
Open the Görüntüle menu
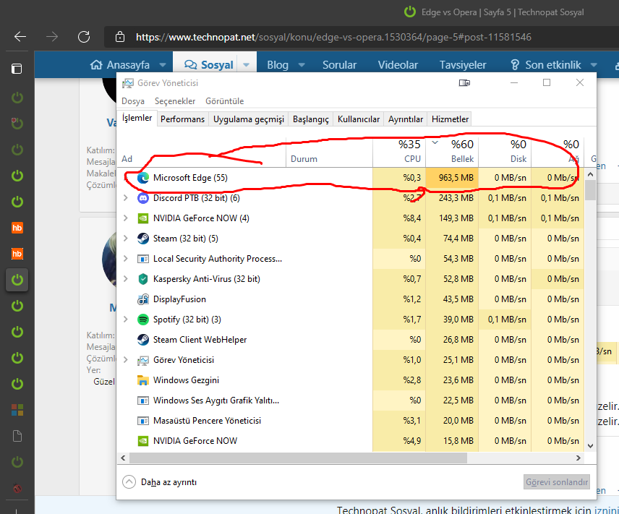224,101
